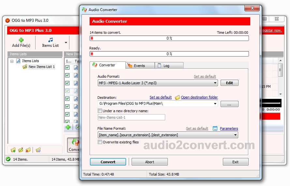Screen dimensions: 290x186
Task: Toggle the seventh row checkbox in items table
Action: [x=67, y=114]
